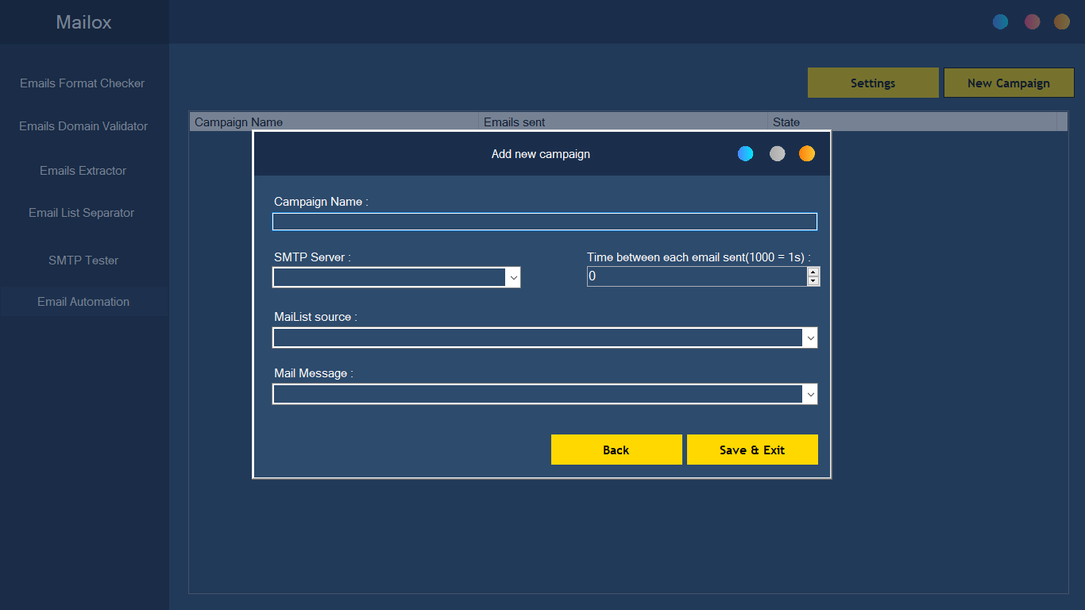Image resolution: width=1085 pixels, height=610 pixels.
Task: Click the Settings button
Action: point(873,83)
